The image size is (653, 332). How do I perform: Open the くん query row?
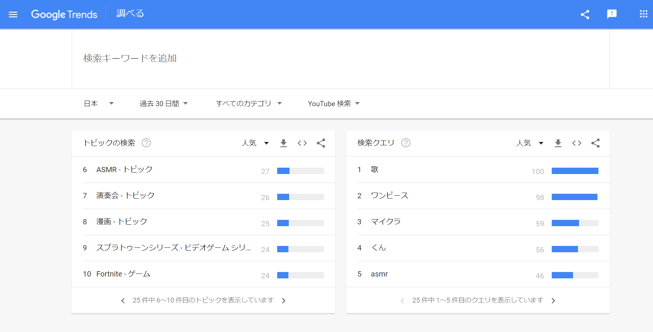point(478,248)
